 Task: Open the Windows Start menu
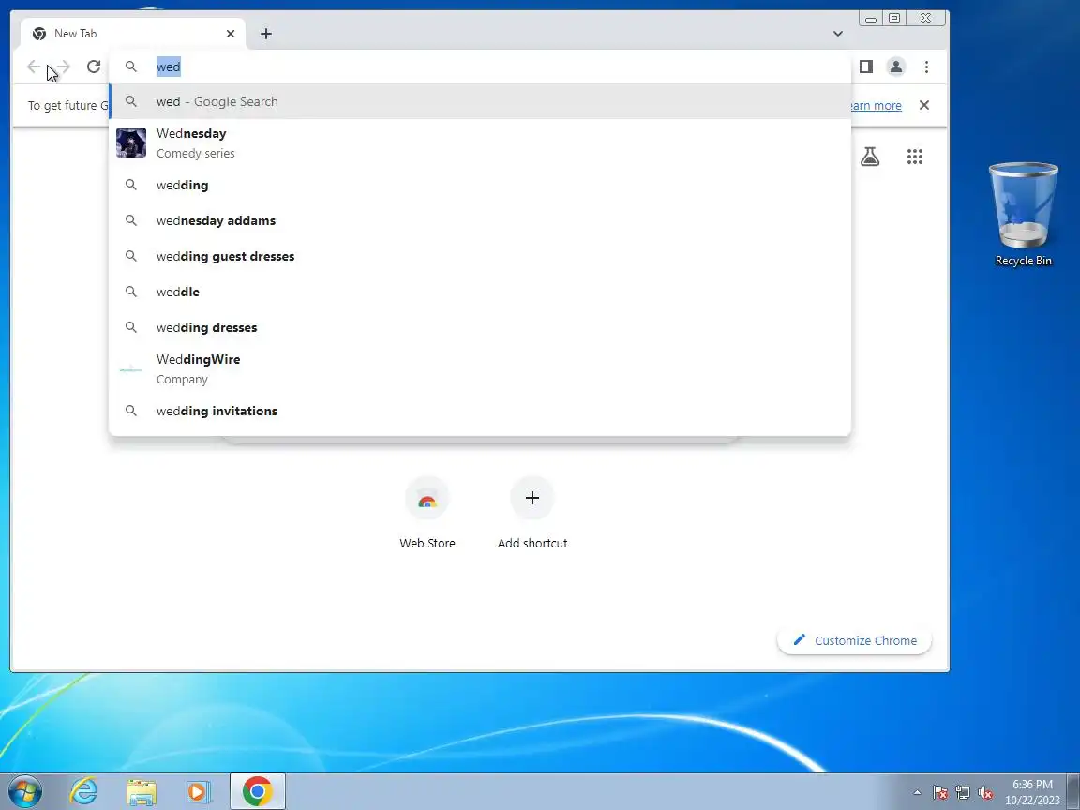24,791
